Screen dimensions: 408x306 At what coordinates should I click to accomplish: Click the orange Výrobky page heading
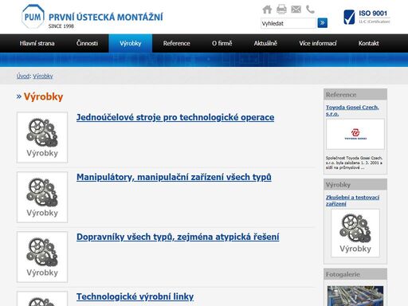coord(43,96)
